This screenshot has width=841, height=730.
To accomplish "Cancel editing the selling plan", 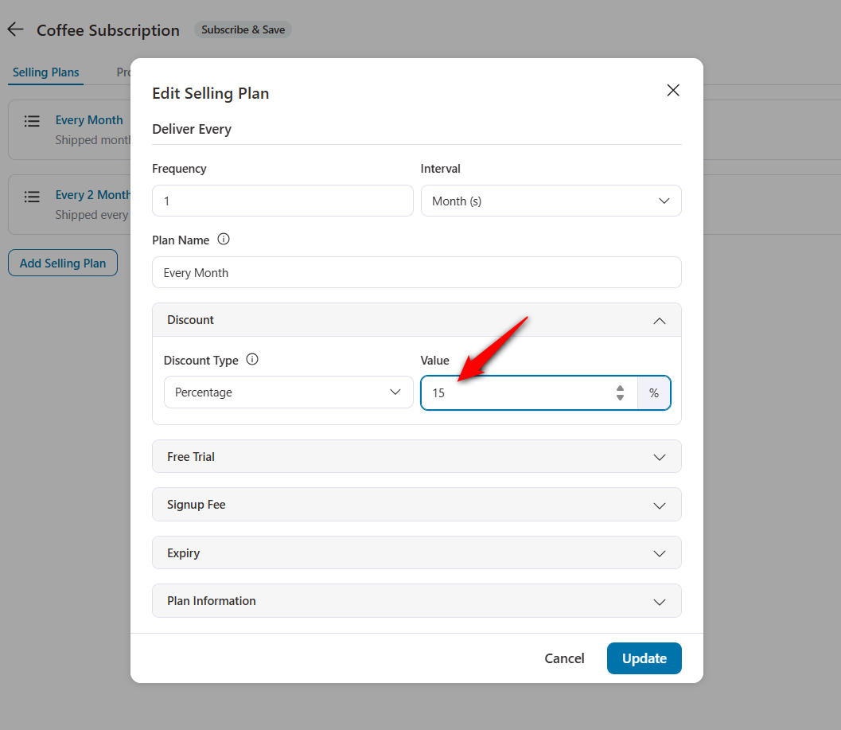I will pyautogui.click(x=564, y=658).
